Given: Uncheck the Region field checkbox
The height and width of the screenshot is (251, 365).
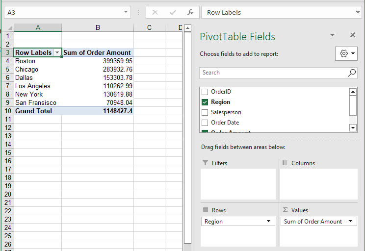Looking at the screenshot, I should 205,102.
